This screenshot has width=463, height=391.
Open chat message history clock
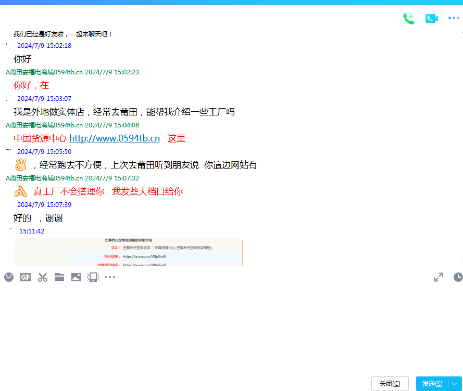click(458, 277)
